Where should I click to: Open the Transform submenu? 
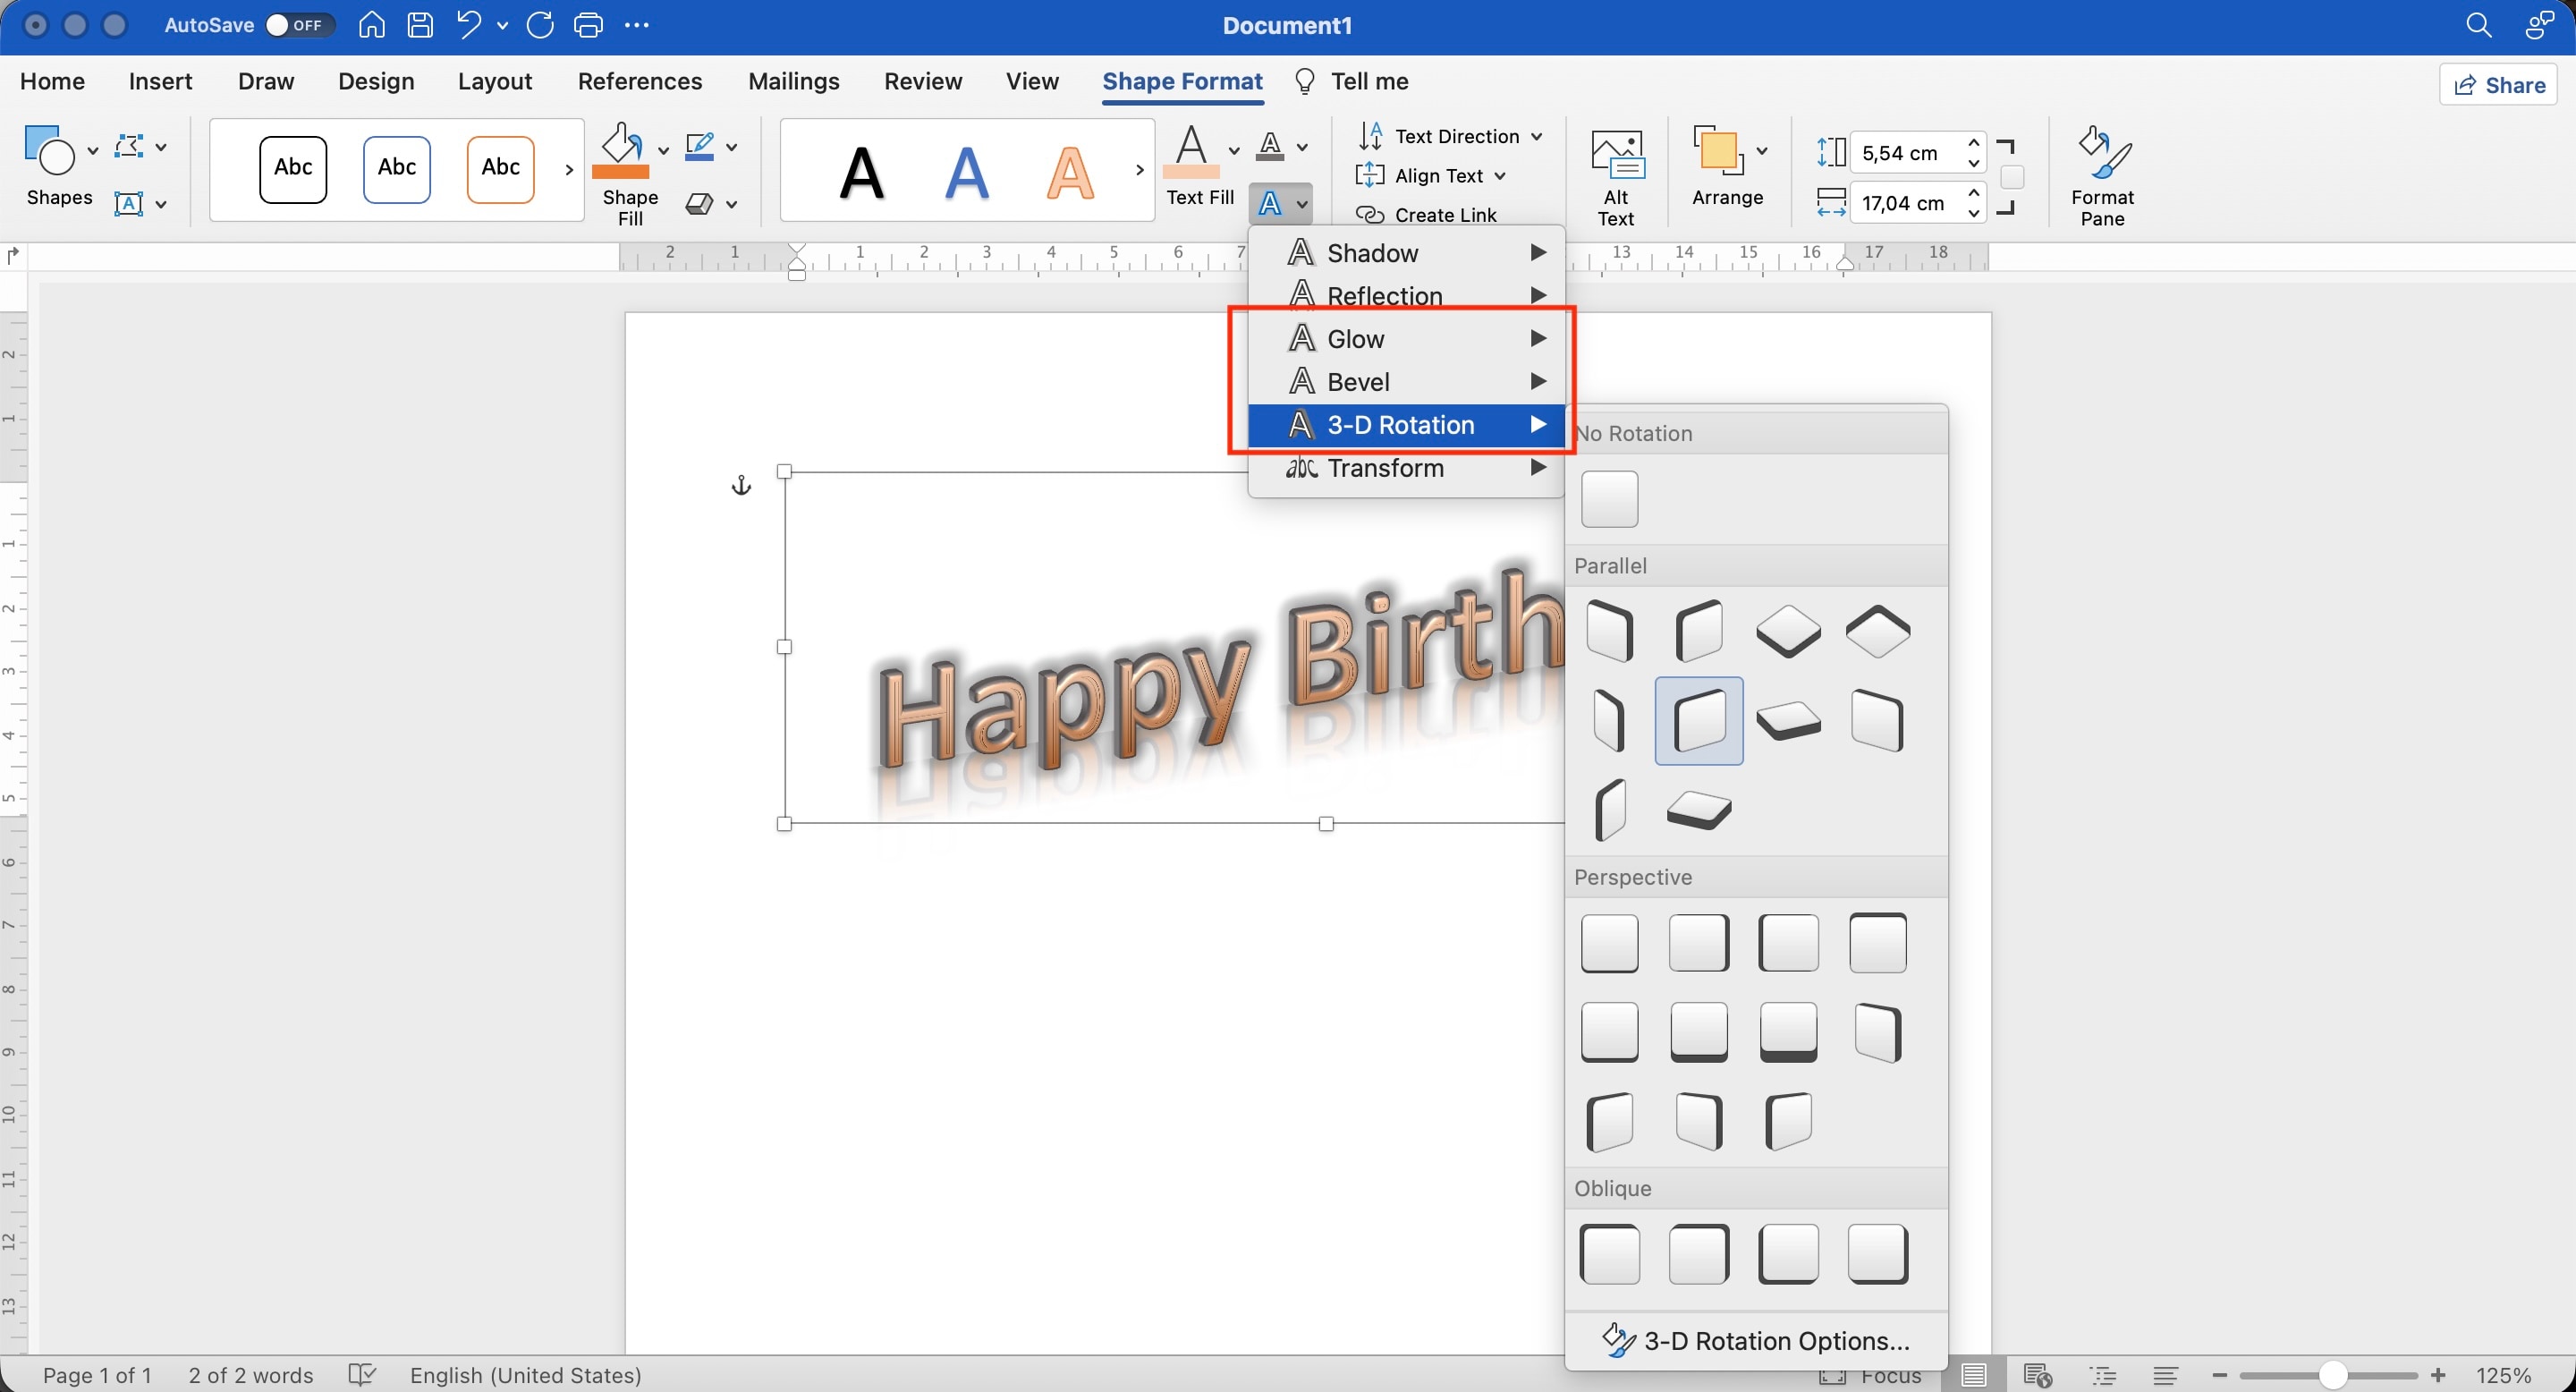[1406, 468]
